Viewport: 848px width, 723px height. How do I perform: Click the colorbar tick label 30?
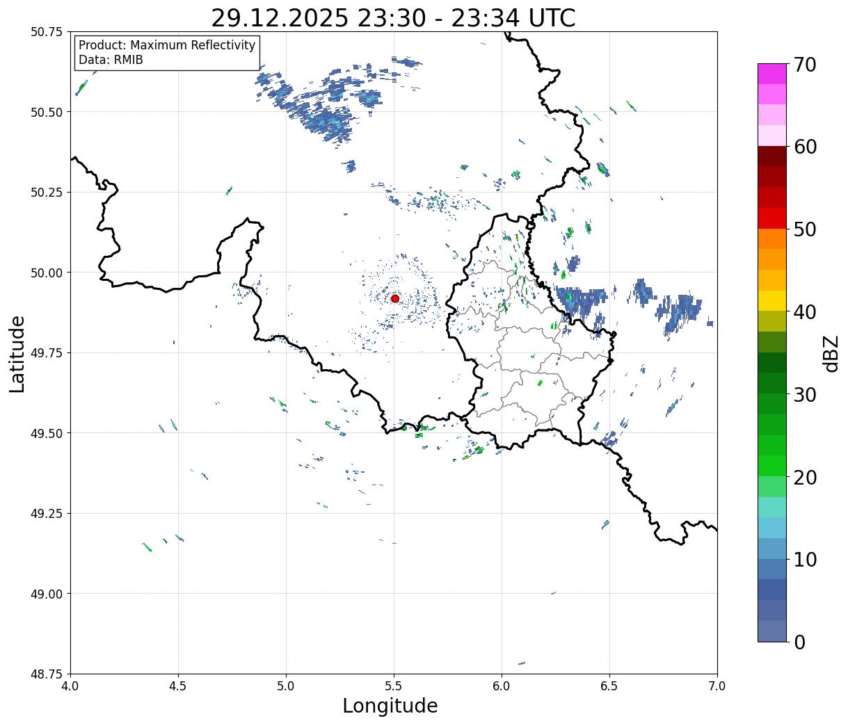pyautogui.click(x=805, y=395)
